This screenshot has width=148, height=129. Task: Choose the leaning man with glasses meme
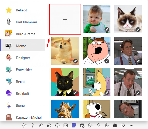point(128,109)
